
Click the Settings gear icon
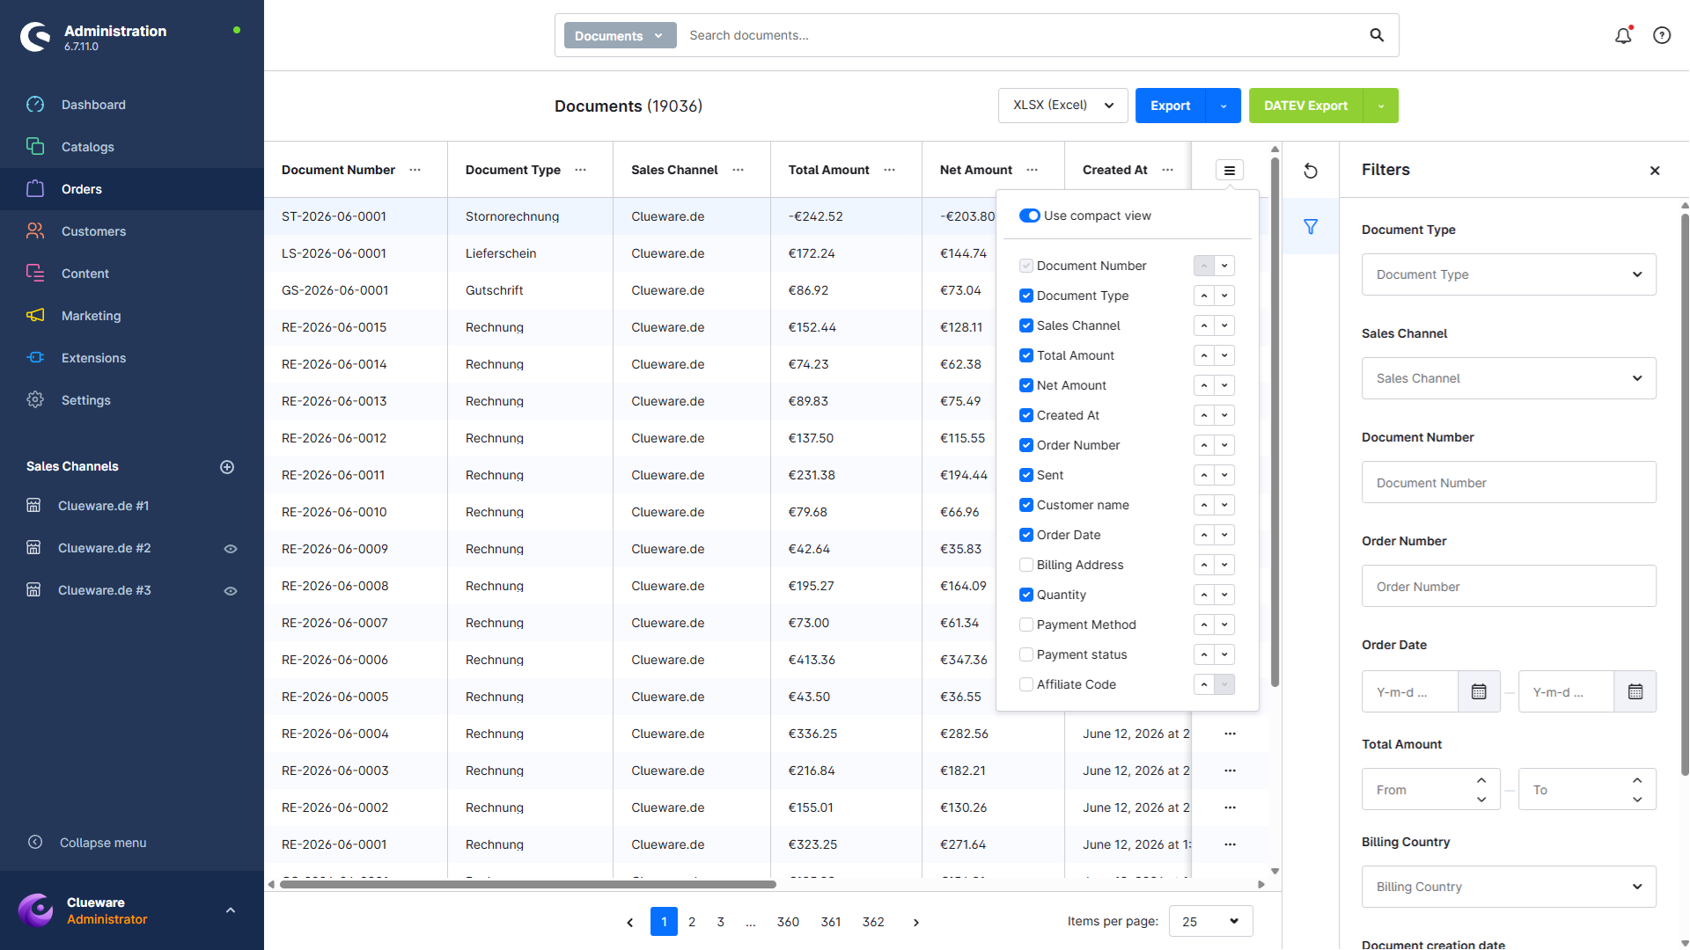[x=35, y=399]
